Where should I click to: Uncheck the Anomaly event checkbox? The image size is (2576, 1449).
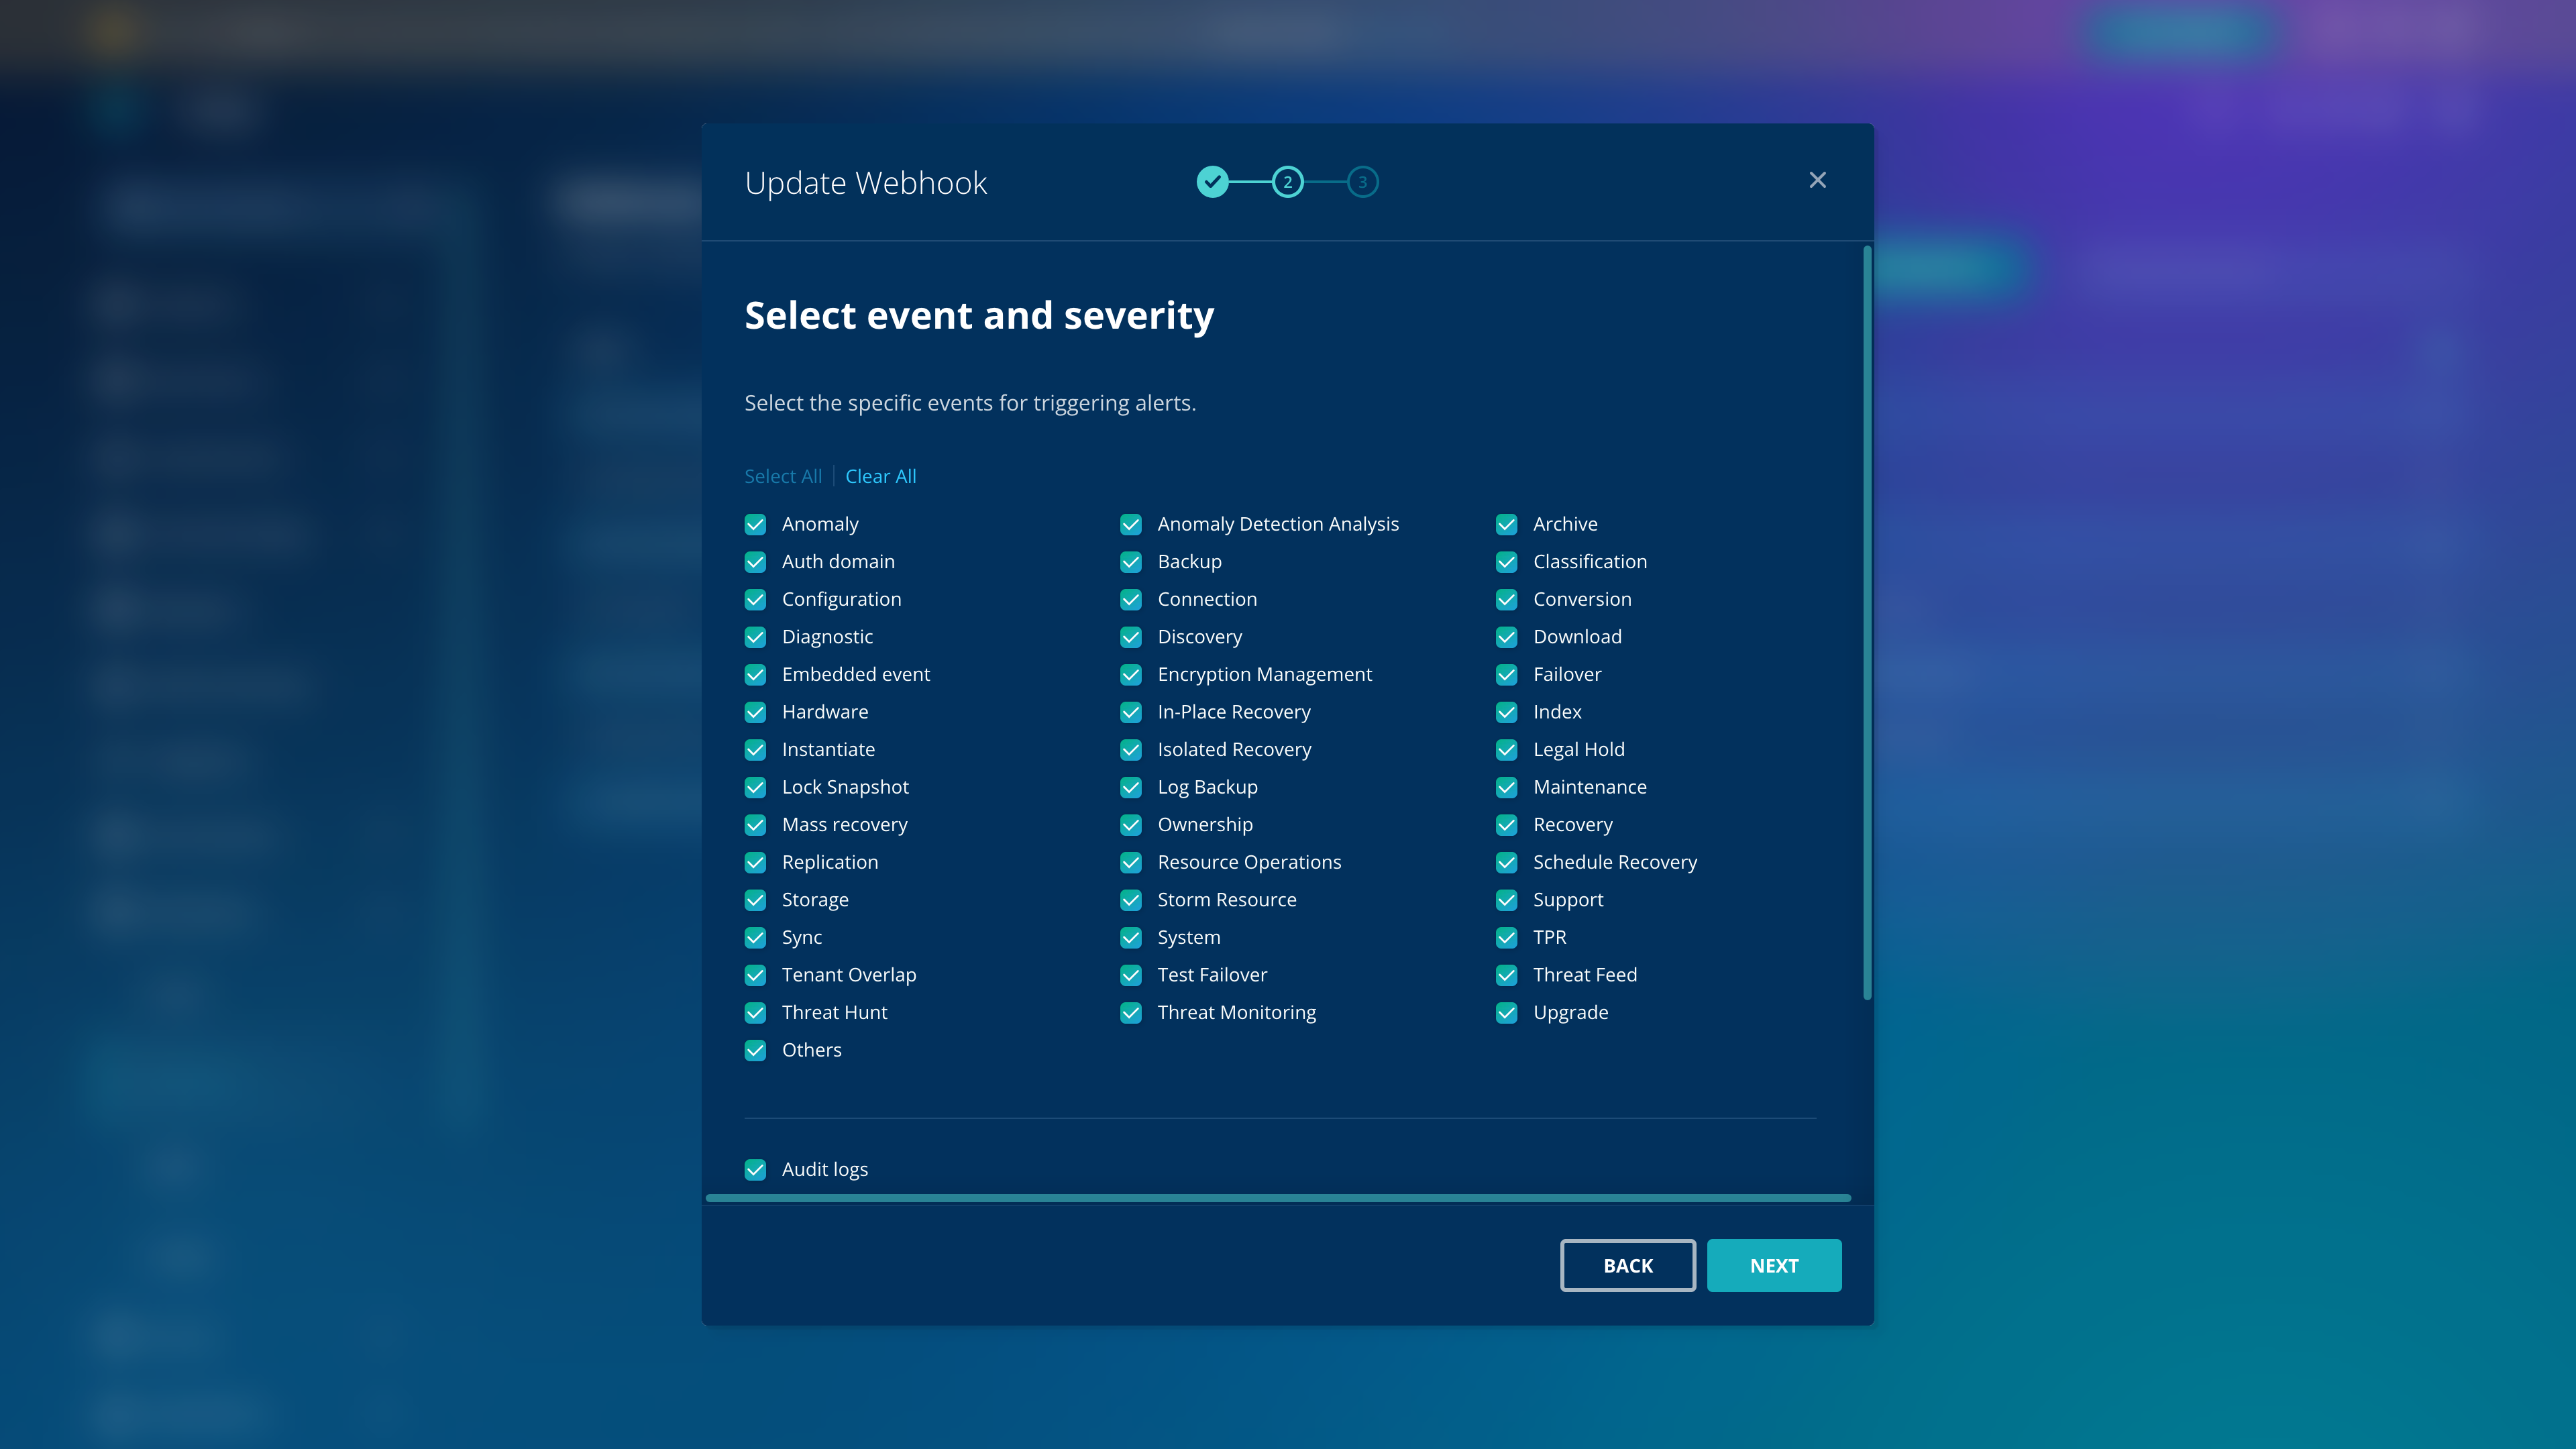click(x=755, y=524)
